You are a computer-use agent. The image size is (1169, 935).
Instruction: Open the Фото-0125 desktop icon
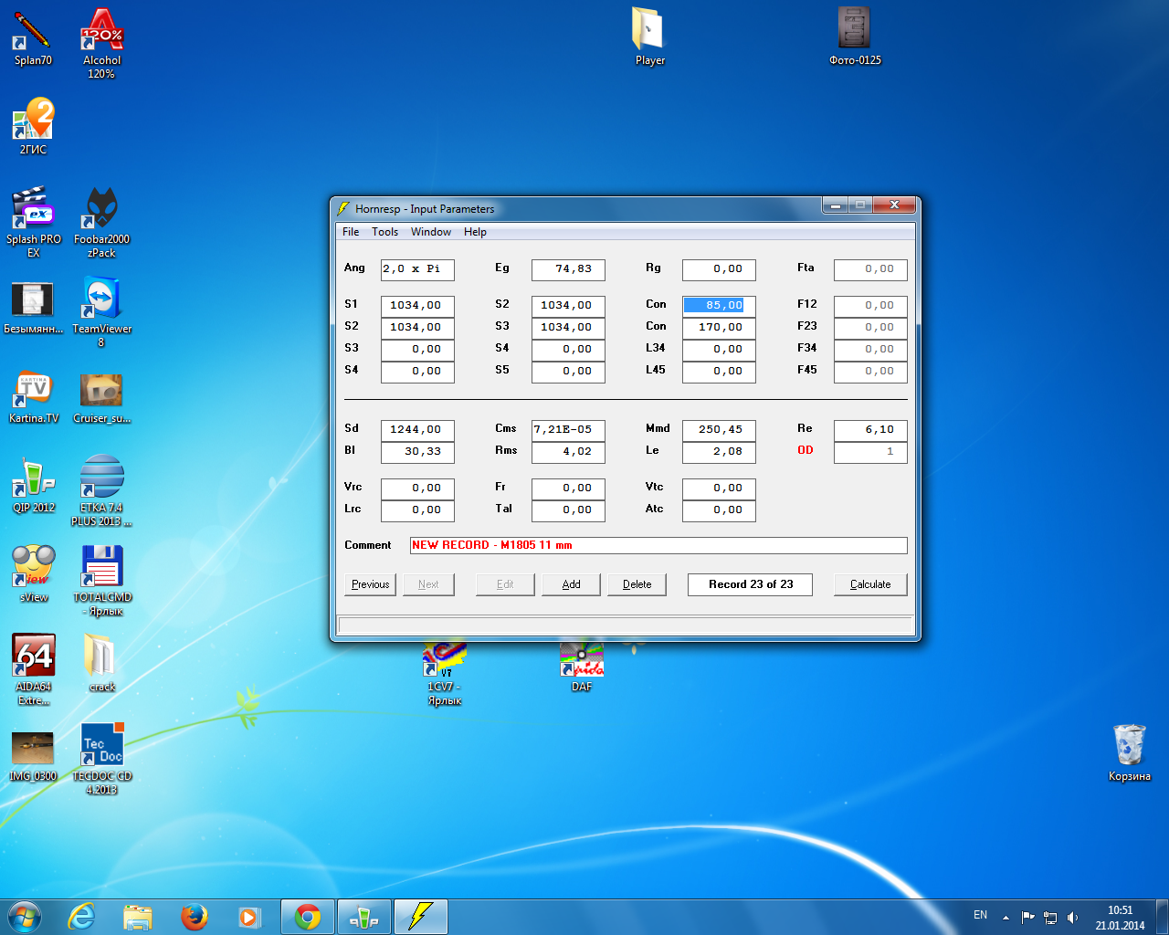[855, 37]
